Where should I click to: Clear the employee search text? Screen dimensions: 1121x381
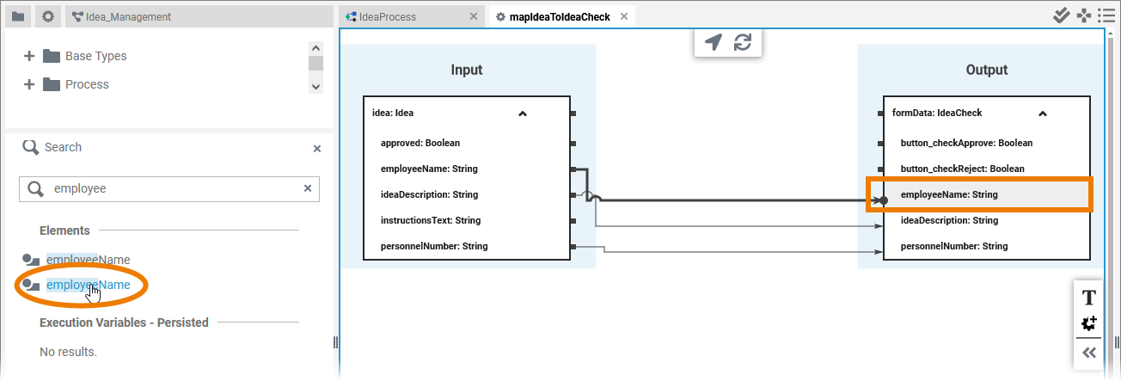tap(308, 188)
